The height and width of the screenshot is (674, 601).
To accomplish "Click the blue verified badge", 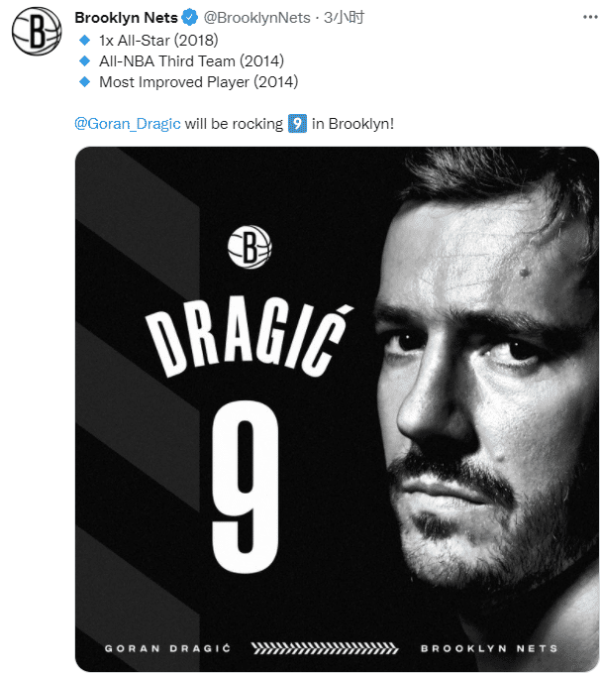I will point(191,18).
